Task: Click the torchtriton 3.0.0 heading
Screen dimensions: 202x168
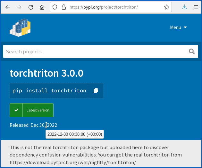Action: tap(46, 73)
